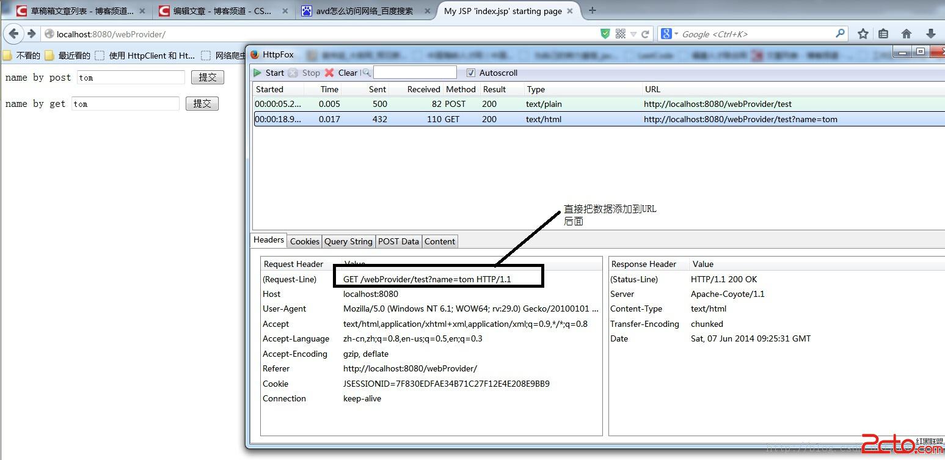Viewport: 945px width, 460px height.
Task: Open the bookmarks list icon
Action: (883, 34)
